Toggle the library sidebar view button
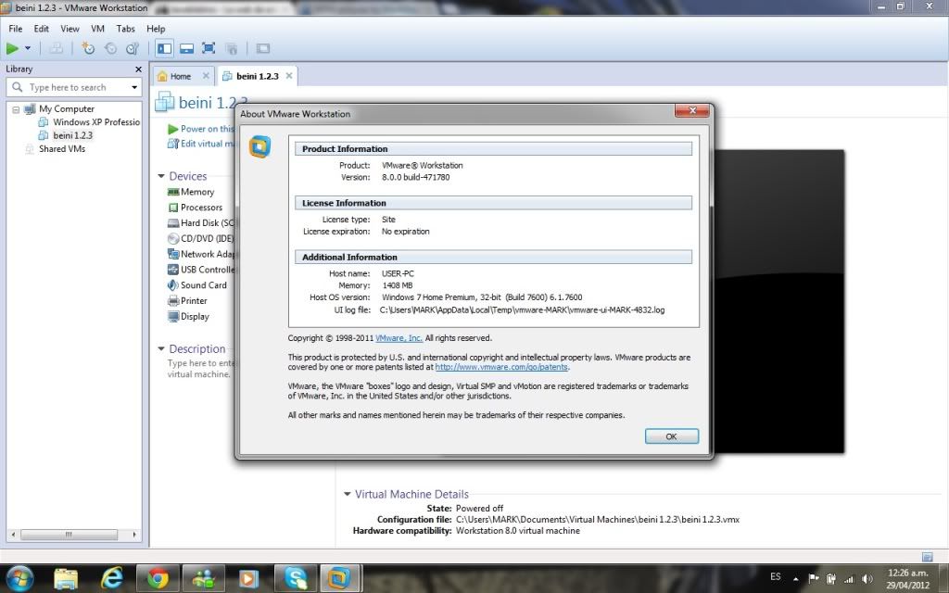Image resolution: width=949 pixels, height=593 pixels. tap(164, 48)
